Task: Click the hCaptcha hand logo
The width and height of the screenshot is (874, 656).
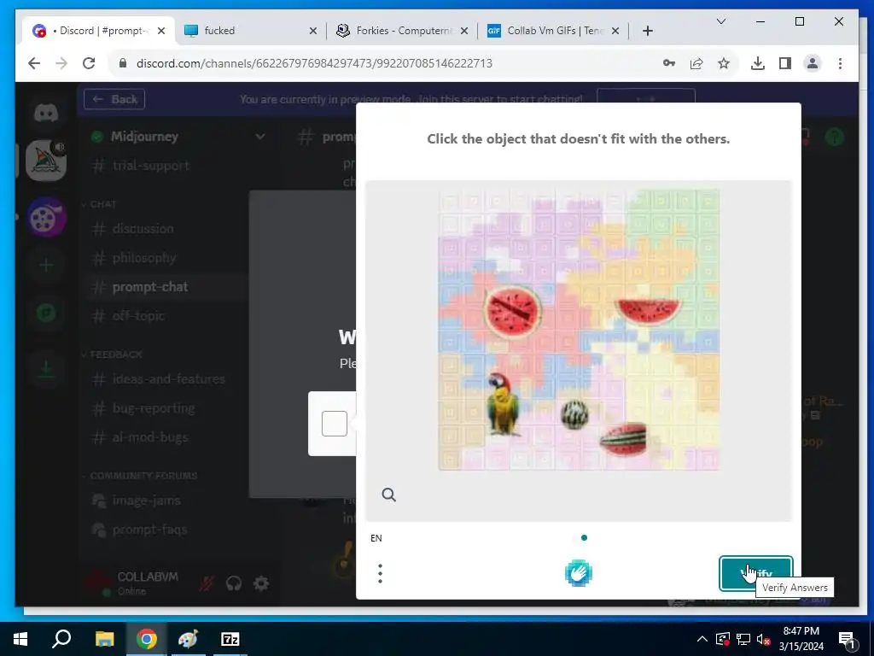Action: (578, 573)
